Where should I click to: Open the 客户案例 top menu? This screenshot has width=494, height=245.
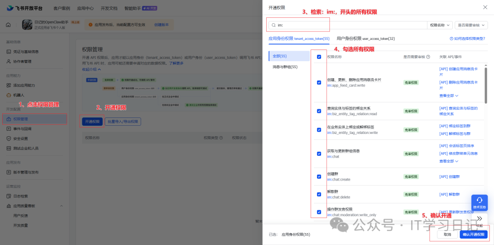click(62, 8)
